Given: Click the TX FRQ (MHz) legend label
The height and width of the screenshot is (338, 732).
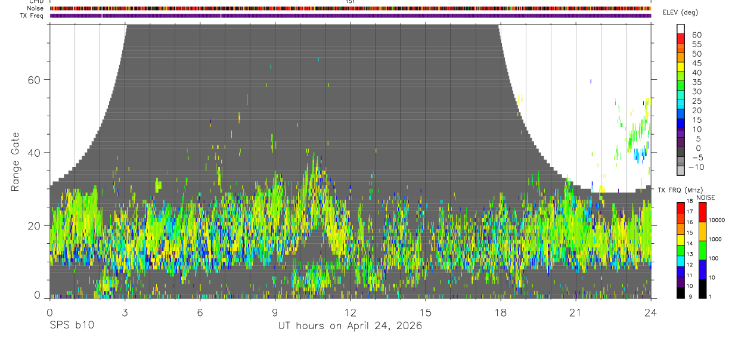Looking at the screenshot, I should pyautogui.click(x=679, y=190).
